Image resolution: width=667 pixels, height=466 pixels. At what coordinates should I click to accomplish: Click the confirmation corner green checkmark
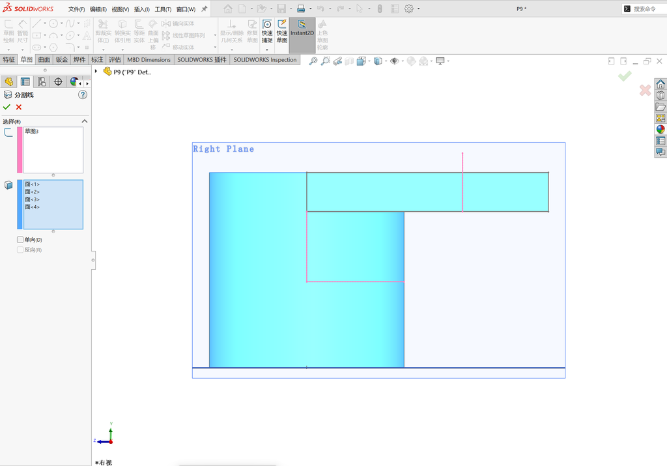[x=625, y=76]
